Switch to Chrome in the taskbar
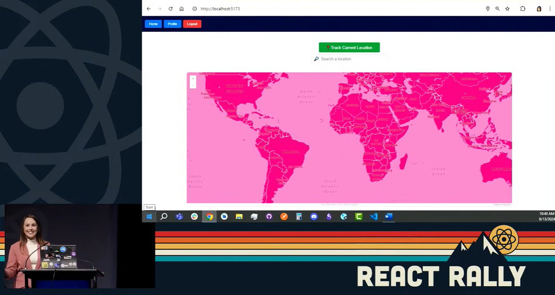The image size is (555, 295). tap(210, 217)
